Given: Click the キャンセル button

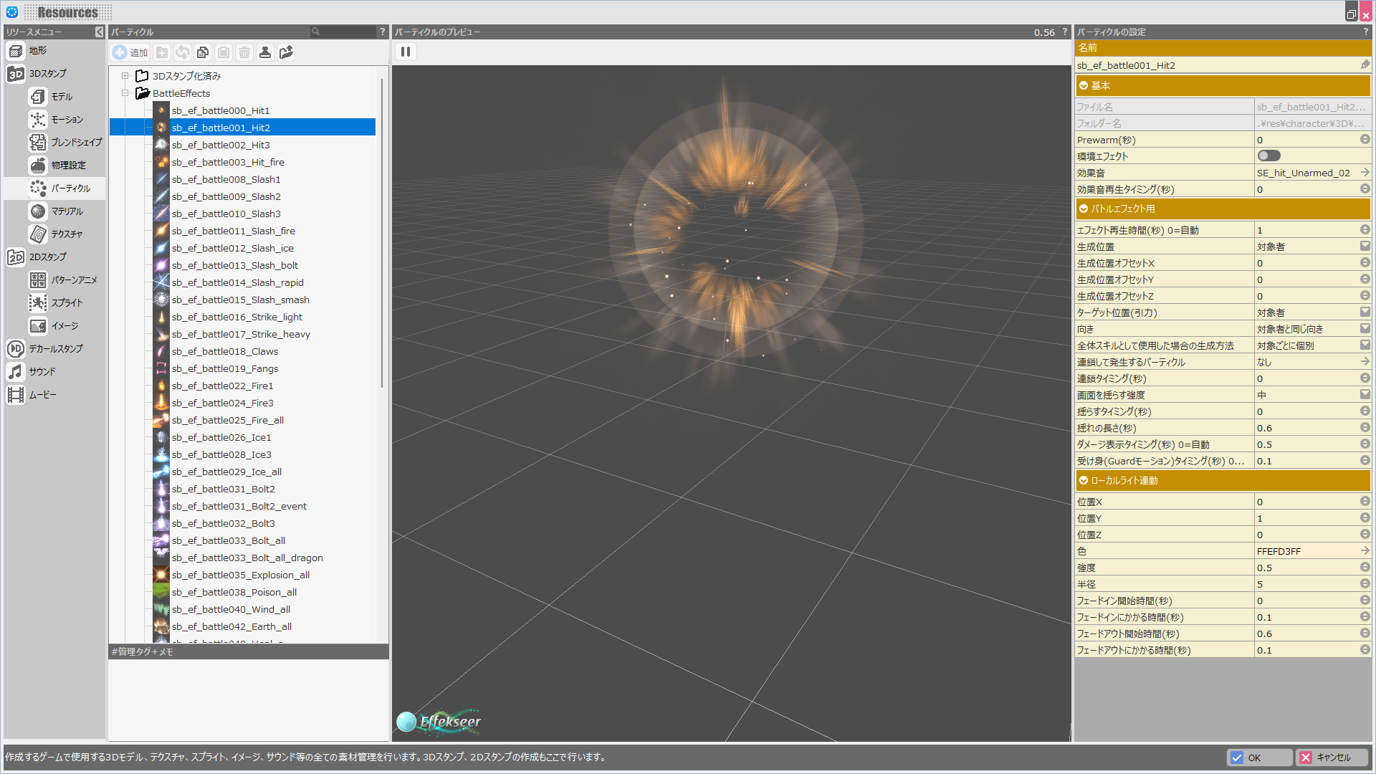Looking at the screenshot, I should [x=1332, y=758].
